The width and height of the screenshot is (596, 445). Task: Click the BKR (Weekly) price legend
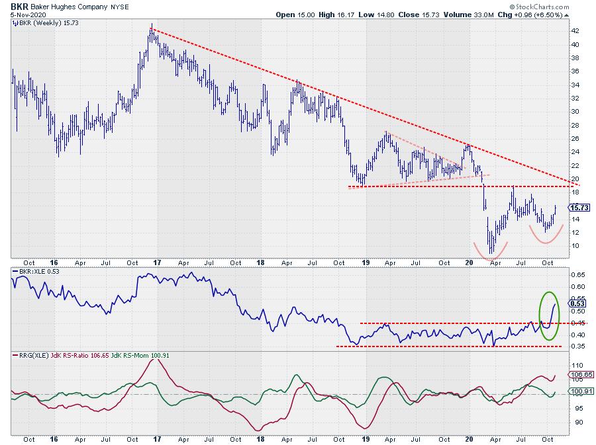[x=44, y=24]
